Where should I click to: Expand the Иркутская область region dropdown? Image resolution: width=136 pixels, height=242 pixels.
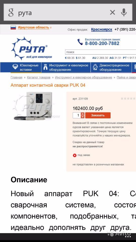(35, 27)
